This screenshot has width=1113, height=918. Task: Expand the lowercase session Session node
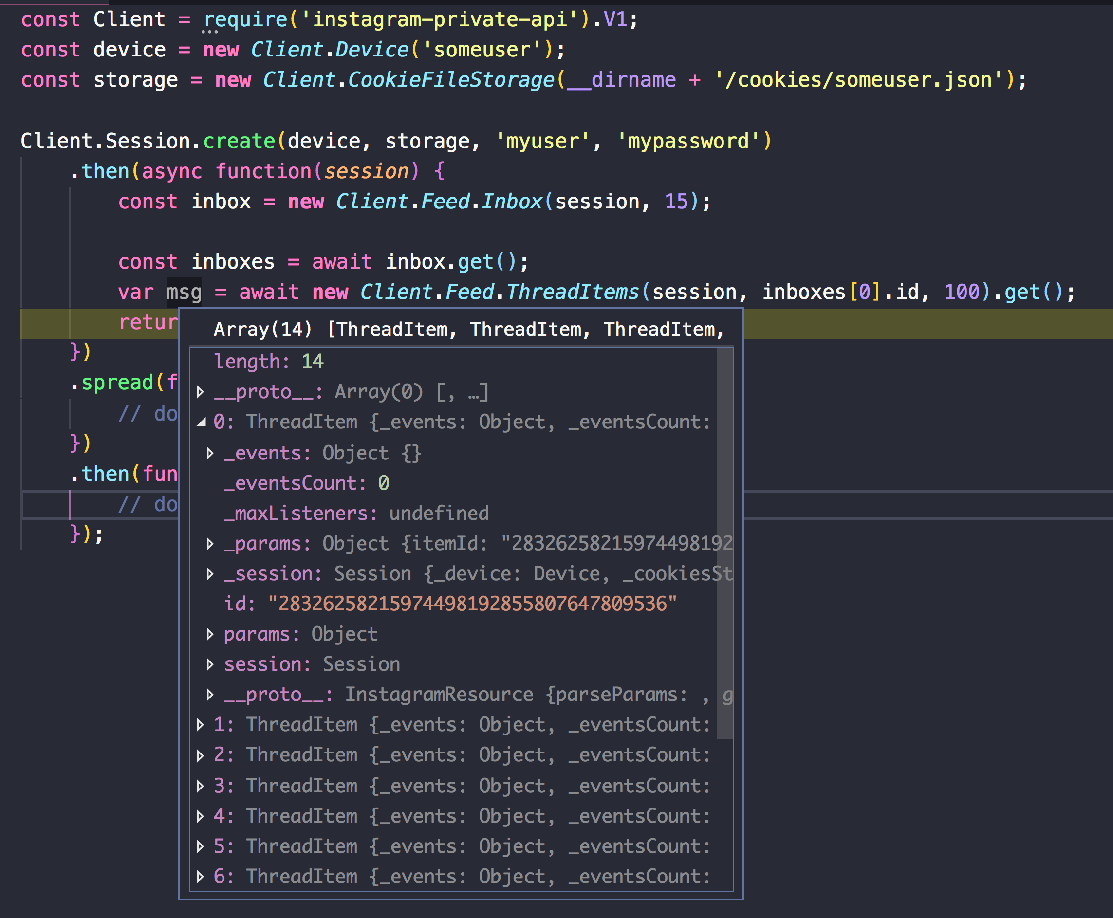[x=210, y=664]
